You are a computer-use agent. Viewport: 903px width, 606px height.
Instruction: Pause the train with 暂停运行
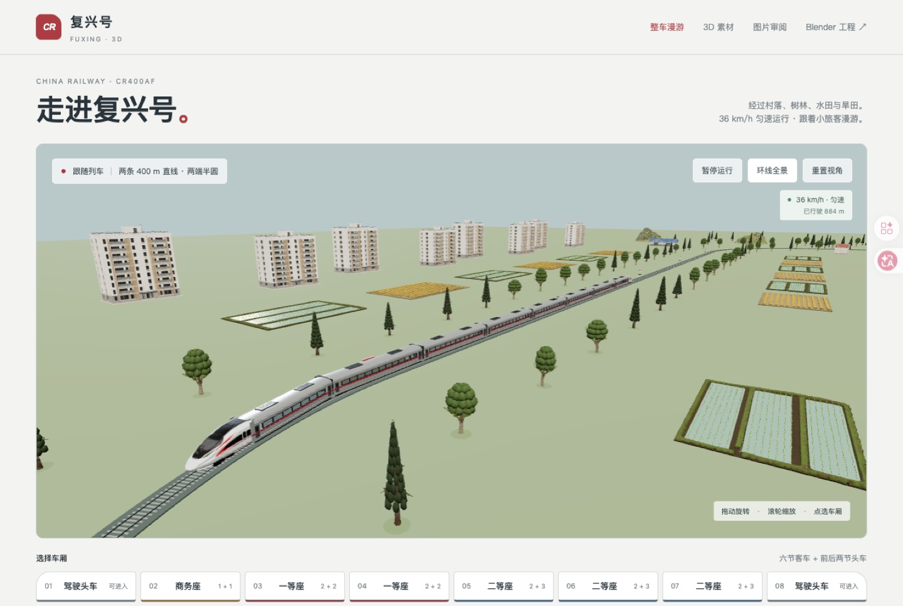(x=717, y=170)
